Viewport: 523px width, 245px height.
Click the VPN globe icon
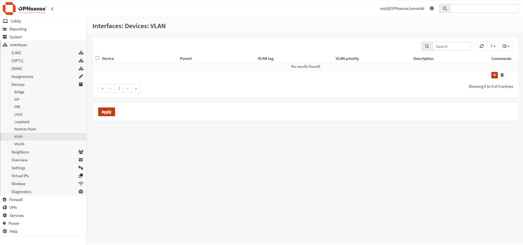pos(5,208)
